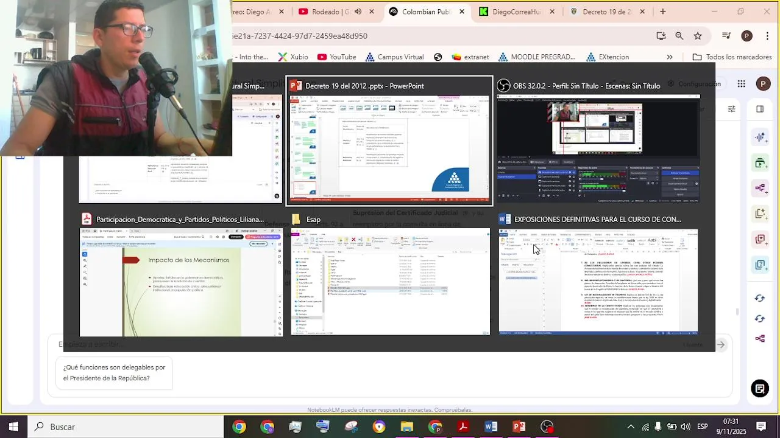Open a new Chrome tab
Image resolution: width=780 pixels, height=438 pixels.
[x=663, y=12]
